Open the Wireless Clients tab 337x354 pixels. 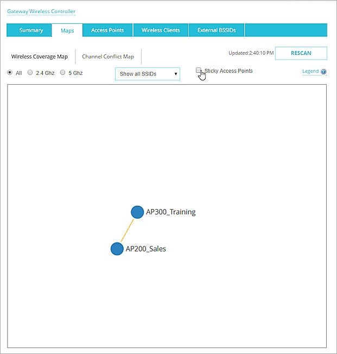click(161, 30)
